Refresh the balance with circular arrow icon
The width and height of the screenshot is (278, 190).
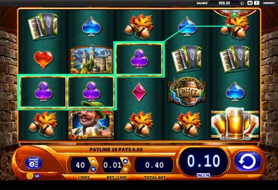(242, 3)
